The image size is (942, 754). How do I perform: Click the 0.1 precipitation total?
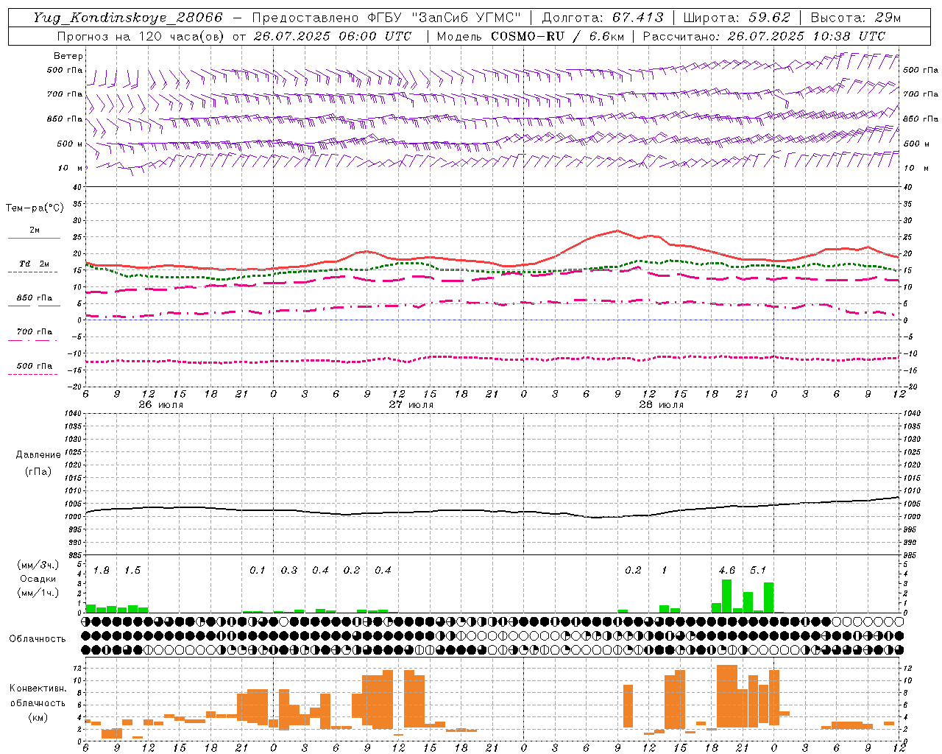click(258, 571)
